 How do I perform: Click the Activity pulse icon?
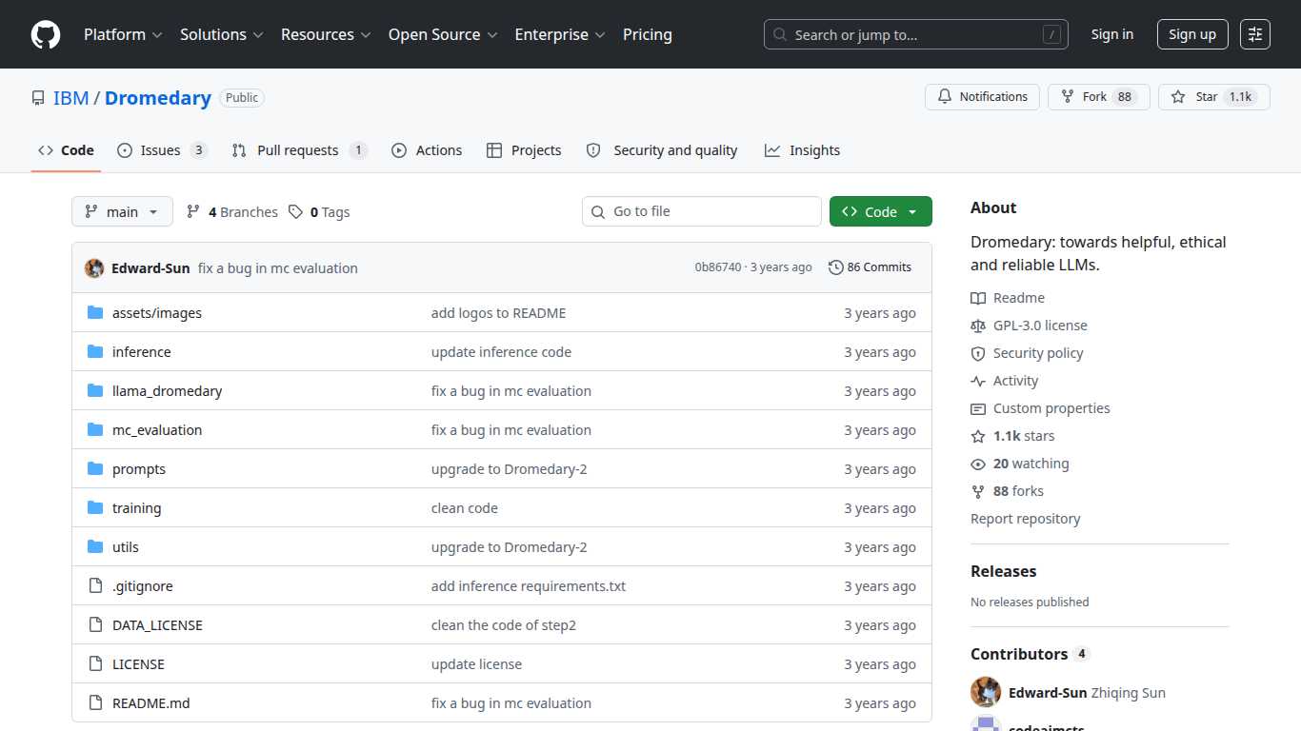pyautogui.click(x=978, y=381)
